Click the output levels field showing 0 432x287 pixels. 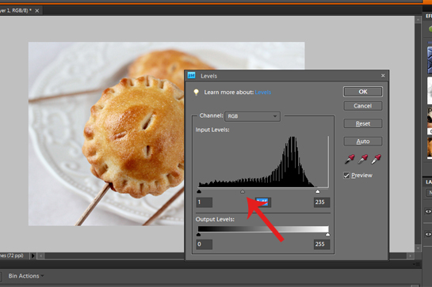tap(205, 244)
